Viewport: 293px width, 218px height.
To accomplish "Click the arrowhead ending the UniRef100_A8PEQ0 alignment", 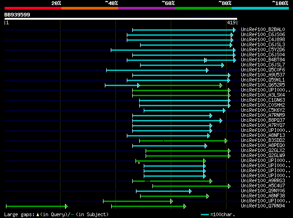I will click(206, 146).
